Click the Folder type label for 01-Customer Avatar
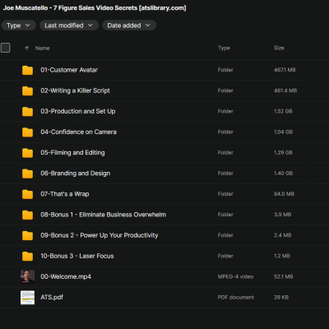This screenshot has height=329, width=329. coord(225,70)
